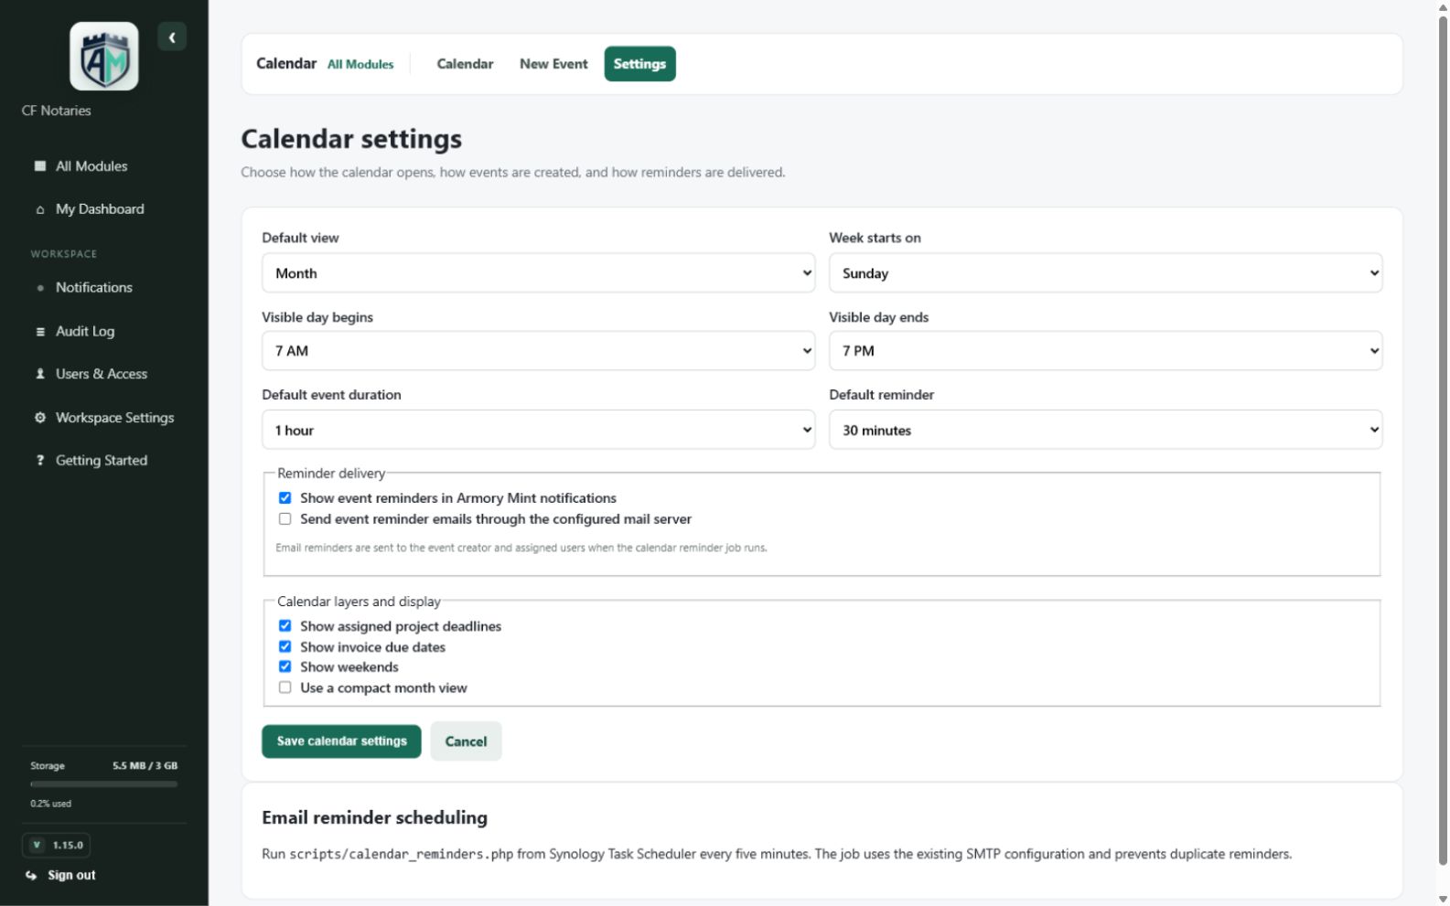1450x906 pixels.
Task: Click the All Modules link in header
Action: (x=360, y=65)
